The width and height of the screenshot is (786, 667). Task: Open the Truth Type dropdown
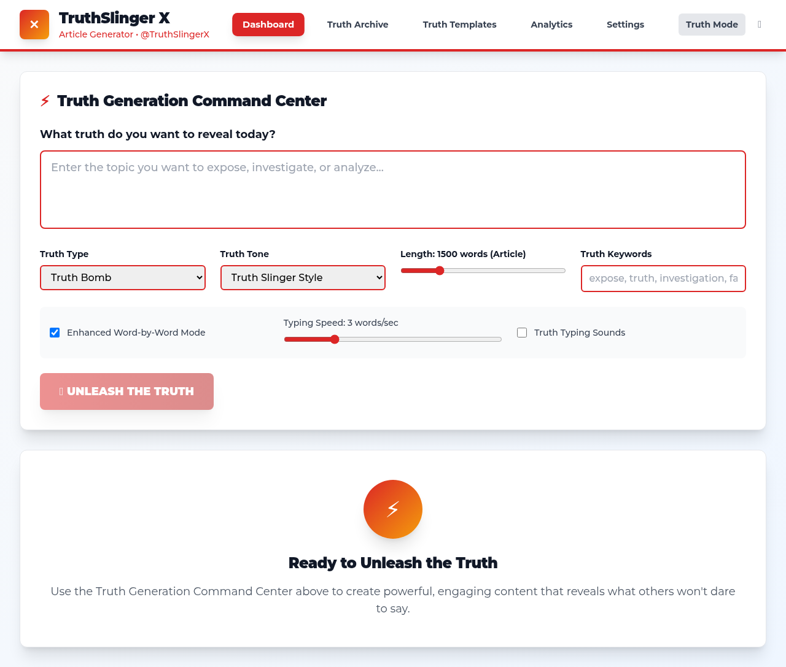tap(122, 277)
